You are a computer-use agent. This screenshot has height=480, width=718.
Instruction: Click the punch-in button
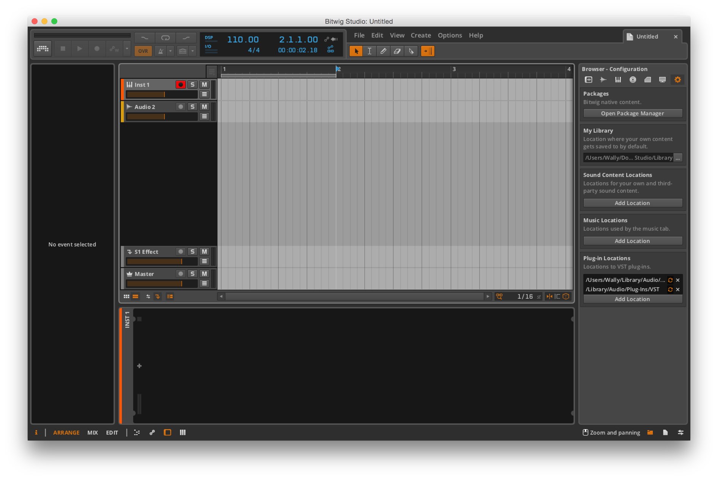click(145, 38)
